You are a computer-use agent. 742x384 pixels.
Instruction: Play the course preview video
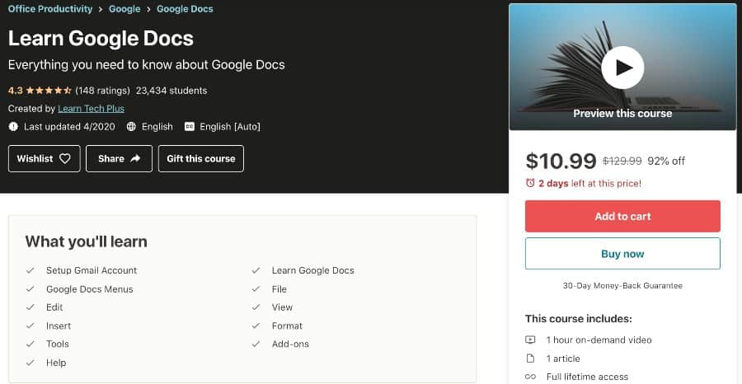tap(622, 68)
